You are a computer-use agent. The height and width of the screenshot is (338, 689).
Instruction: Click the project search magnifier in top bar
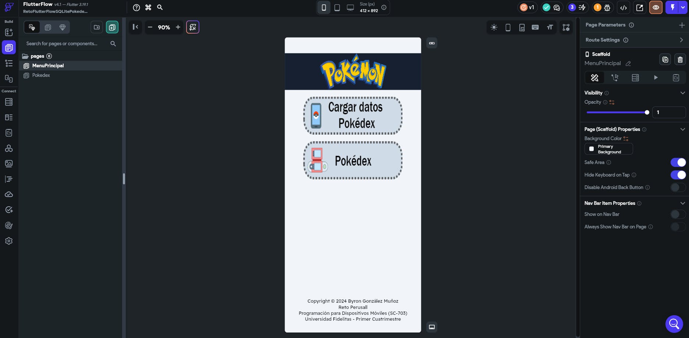pos(160,7)
